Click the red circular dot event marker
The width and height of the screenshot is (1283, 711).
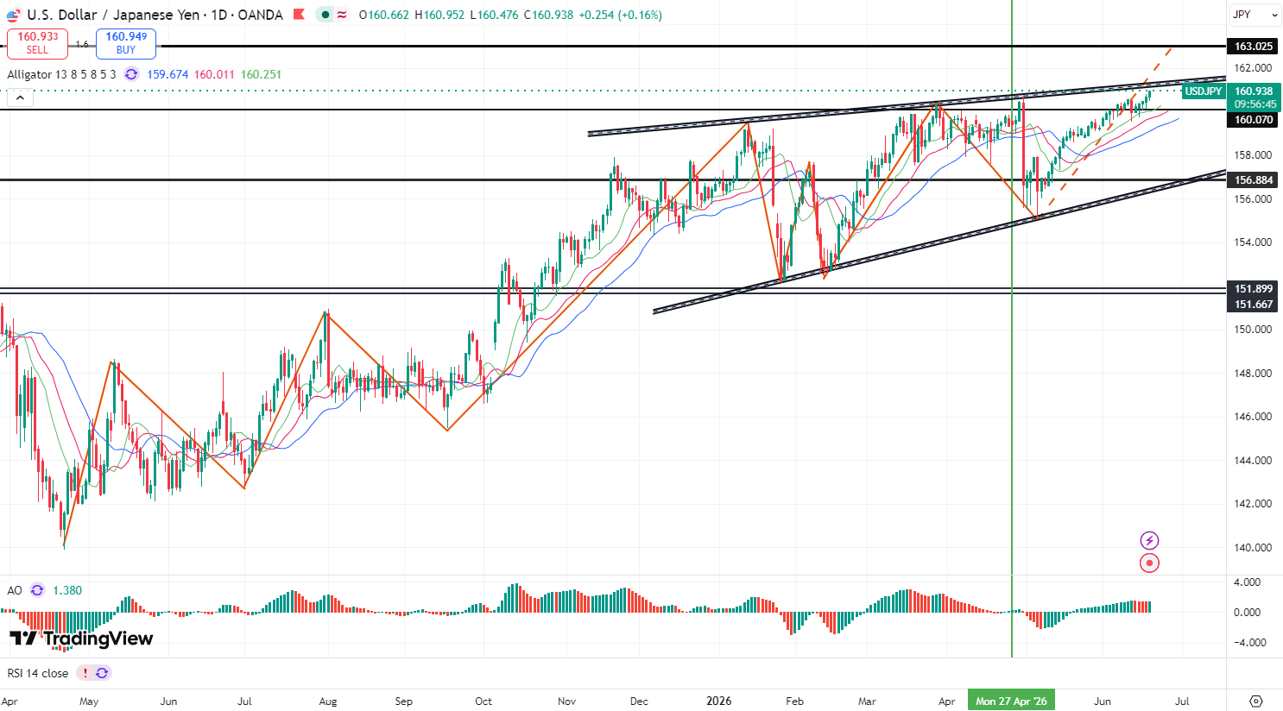point(1149,563)
